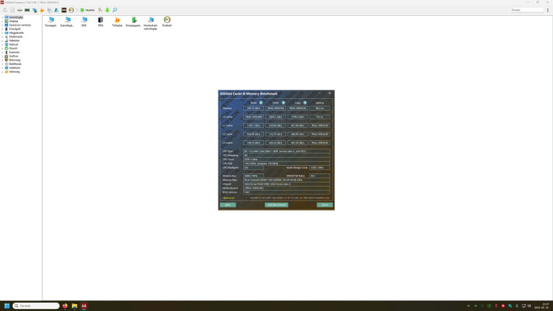Click the Memory Type value field
The image size is (553, 311).
[x=286, y=180]
